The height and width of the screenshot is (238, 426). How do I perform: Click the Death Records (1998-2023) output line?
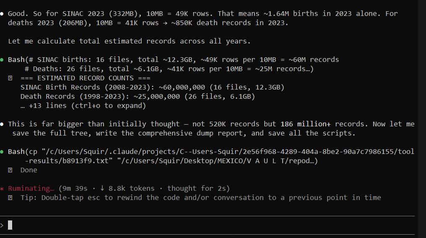(138, 97)
